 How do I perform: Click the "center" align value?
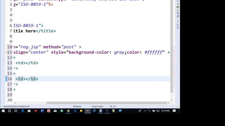point(38,52)
